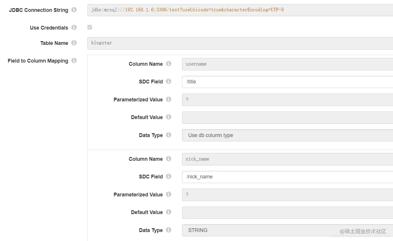
Task: Click the SDC Field input containing /title
Action: point(287,82)
